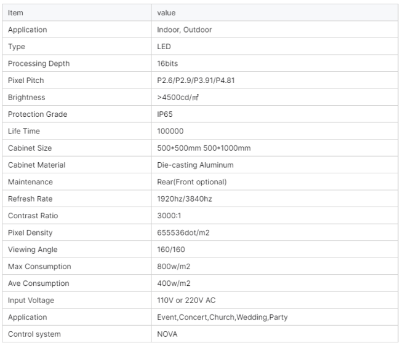Click the 'Processing Depth' row label

click(x=39, y=63)
